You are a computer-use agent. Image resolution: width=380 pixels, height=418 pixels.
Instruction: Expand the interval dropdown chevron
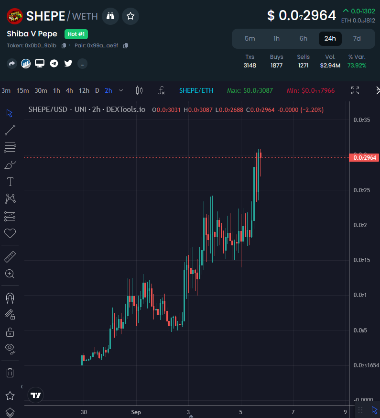click(121, 91)
